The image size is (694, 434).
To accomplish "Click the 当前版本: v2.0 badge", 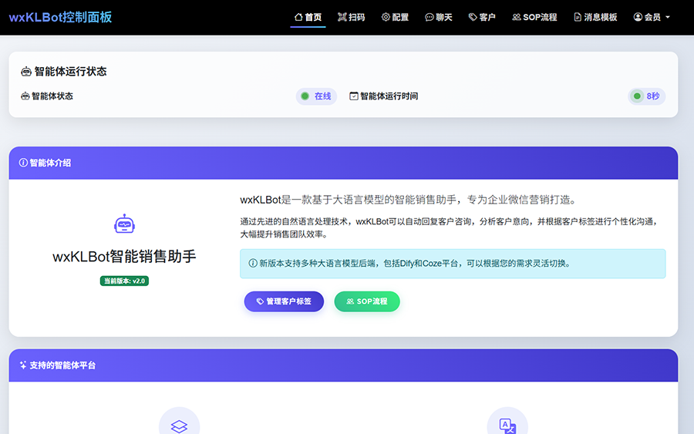I will 124,281.
